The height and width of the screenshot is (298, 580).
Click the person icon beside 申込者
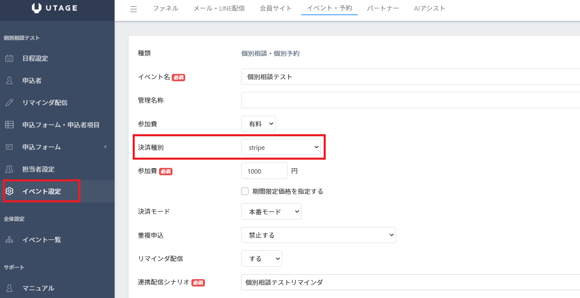pyautogui.click(x=9, y=80)
